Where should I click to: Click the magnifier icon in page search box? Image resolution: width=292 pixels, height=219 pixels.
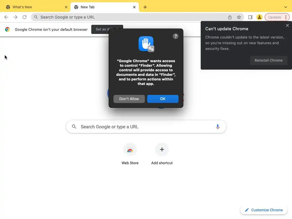74,127
